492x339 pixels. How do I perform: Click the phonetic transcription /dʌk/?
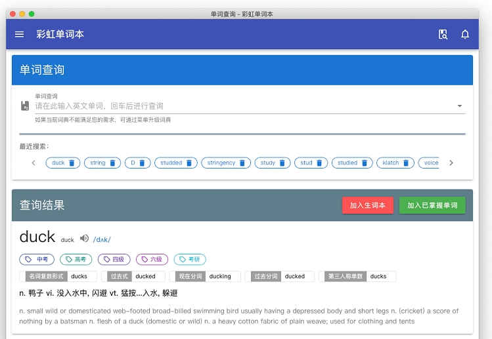tap(102, 239)
